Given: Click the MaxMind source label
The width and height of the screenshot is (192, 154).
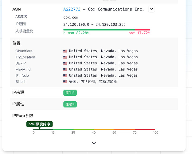Looking at the screenshot, I should [23, 69].
